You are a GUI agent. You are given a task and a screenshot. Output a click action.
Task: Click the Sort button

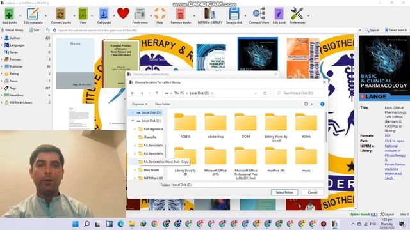[x=34, y=30]
